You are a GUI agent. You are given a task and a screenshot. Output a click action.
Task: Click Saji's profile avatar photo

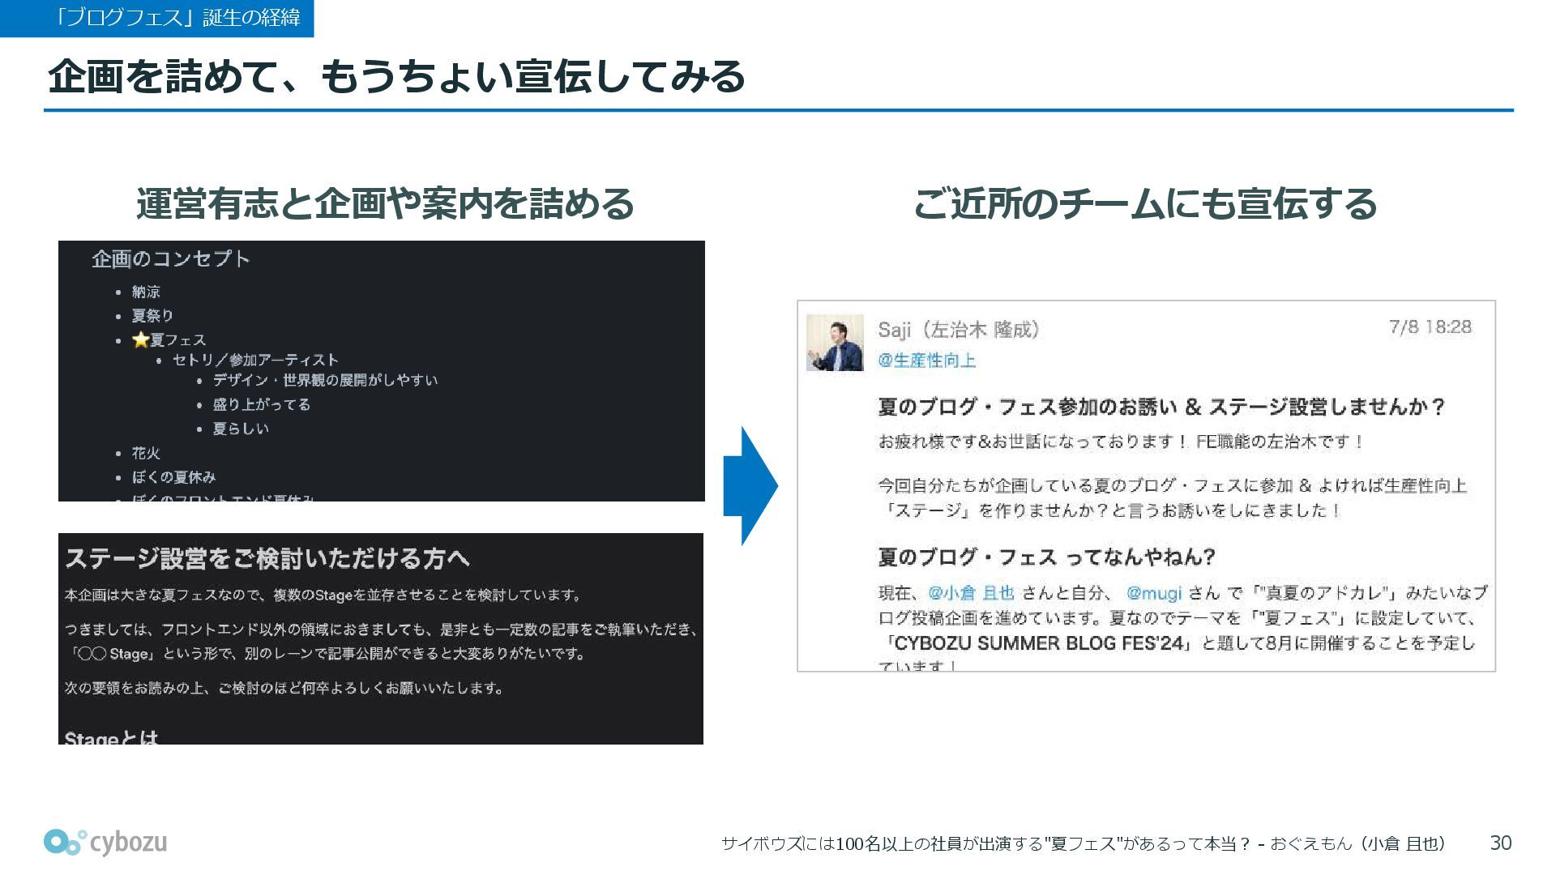click(x=835, y=343)
